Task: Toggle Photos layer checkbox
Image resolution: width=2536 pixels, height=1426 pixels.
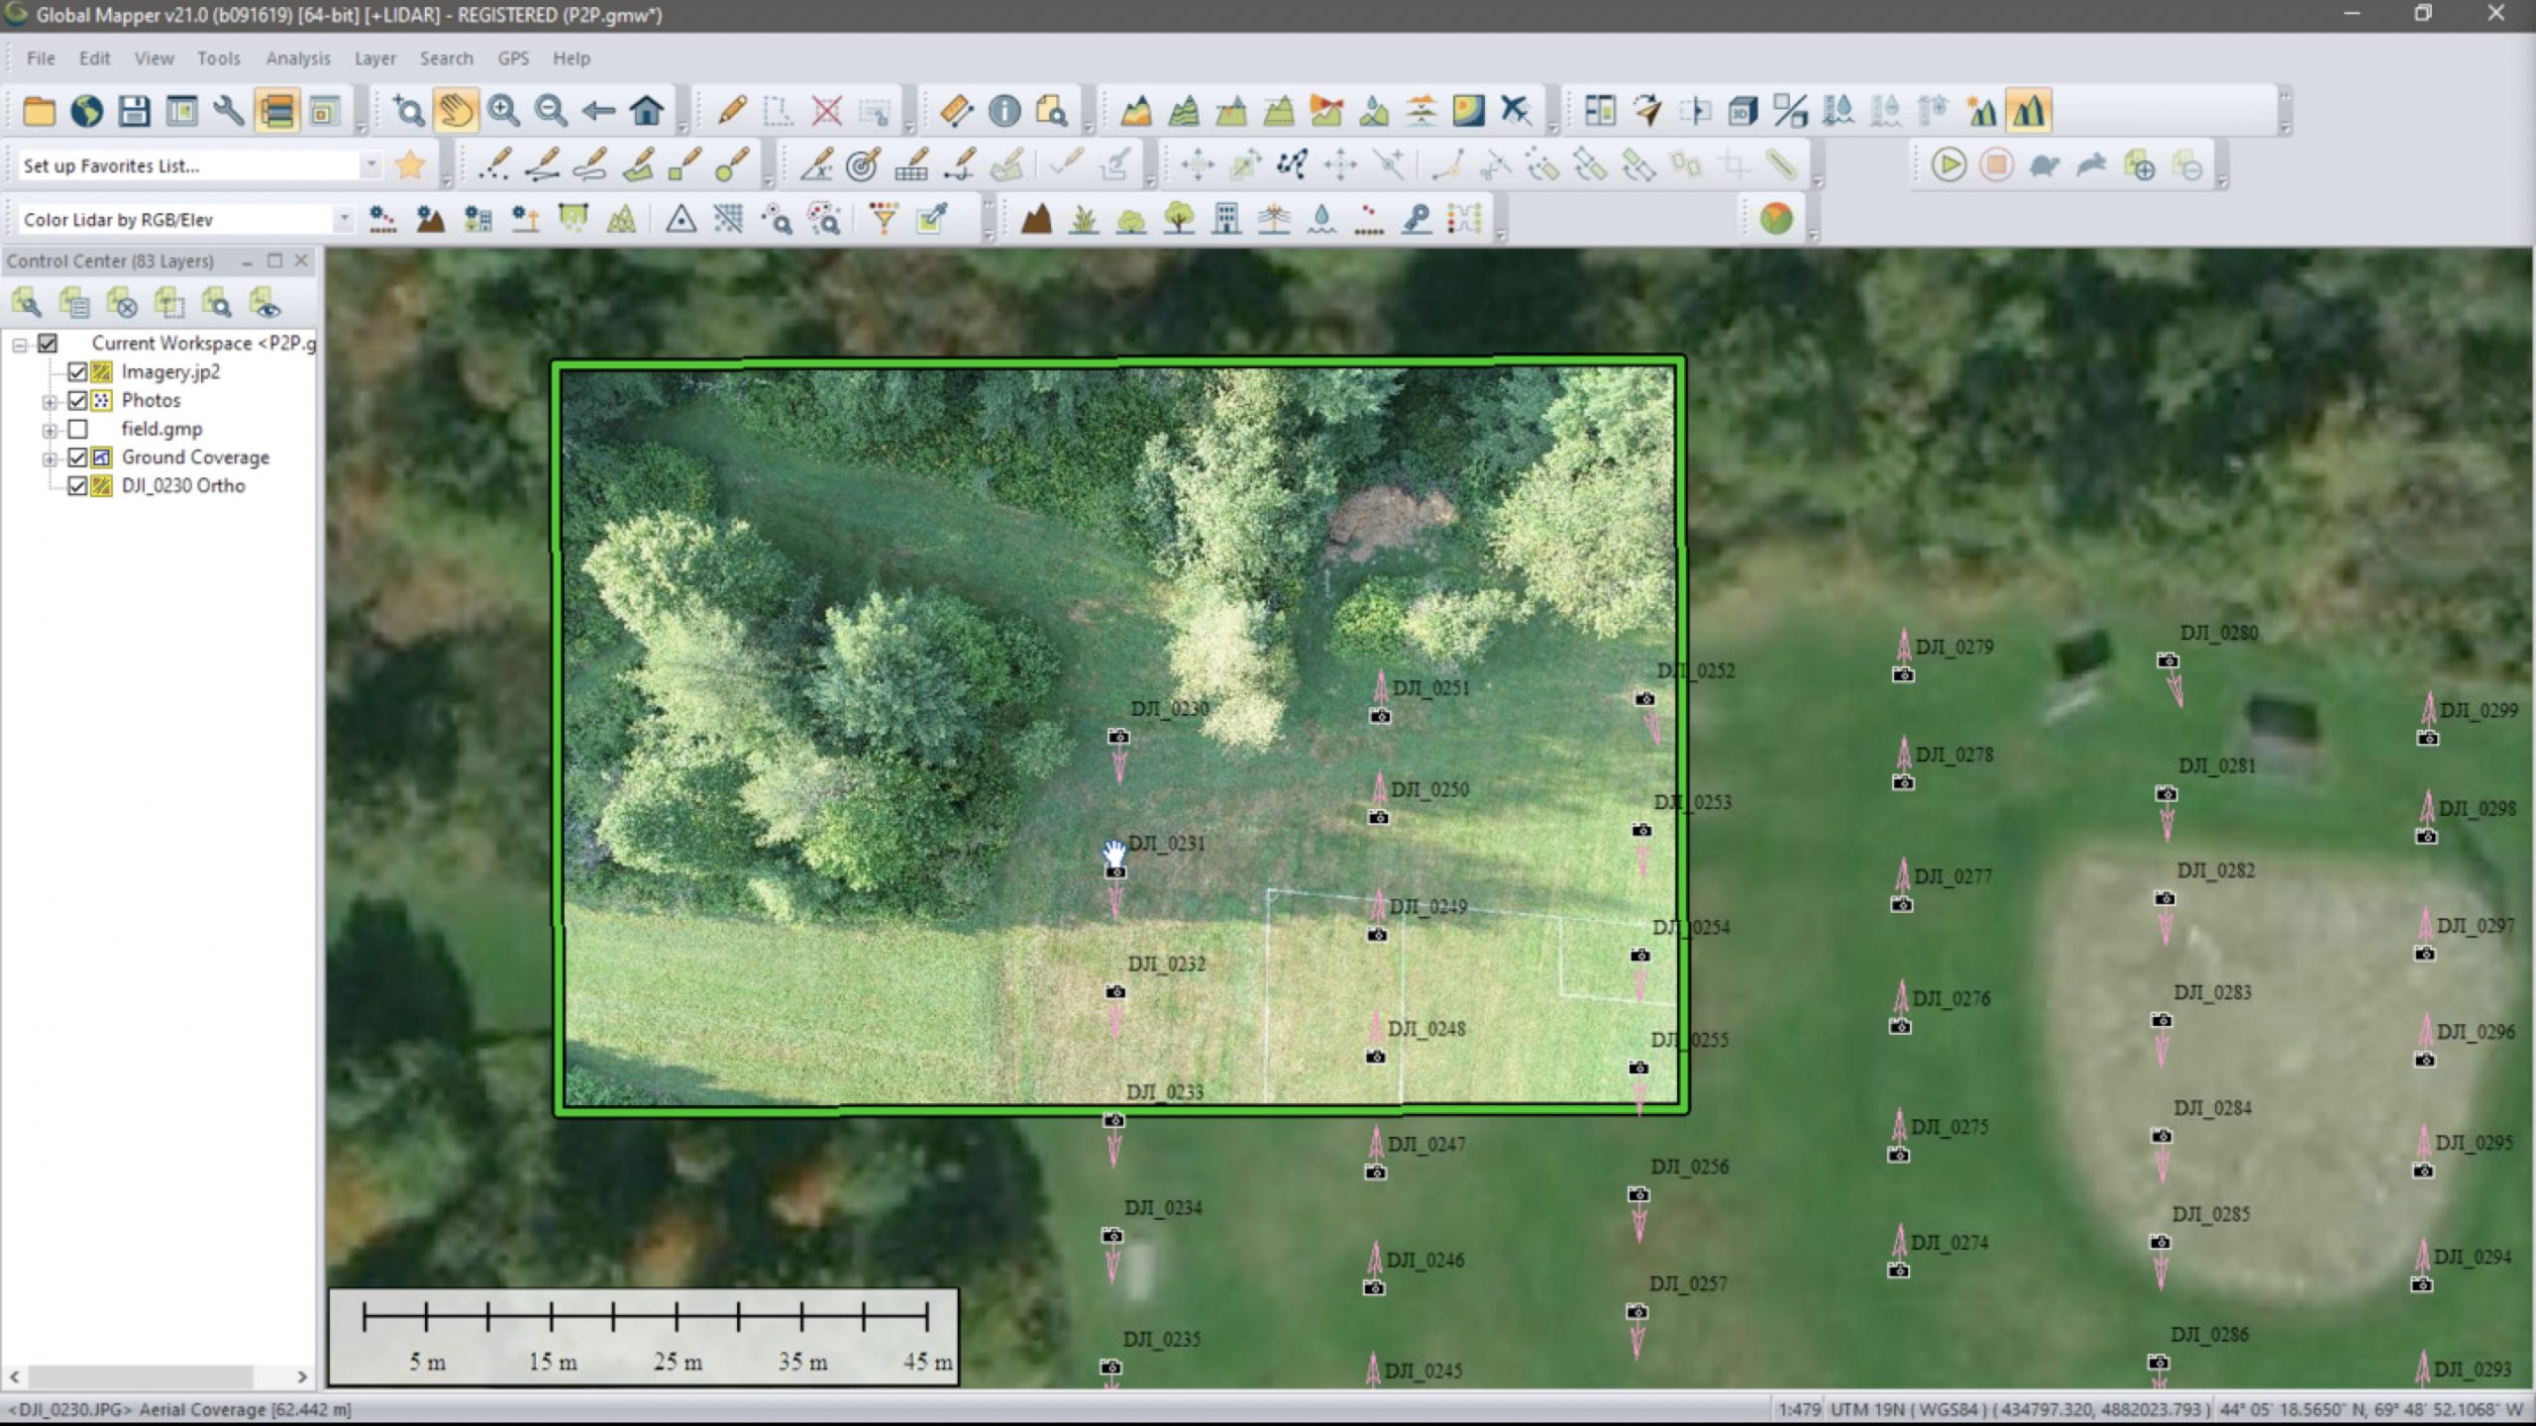Action: point(77,400)
